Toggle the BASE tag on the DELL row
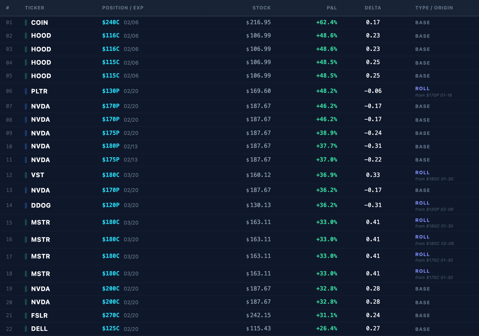This screenshot has height=336, width=479. 423,329
